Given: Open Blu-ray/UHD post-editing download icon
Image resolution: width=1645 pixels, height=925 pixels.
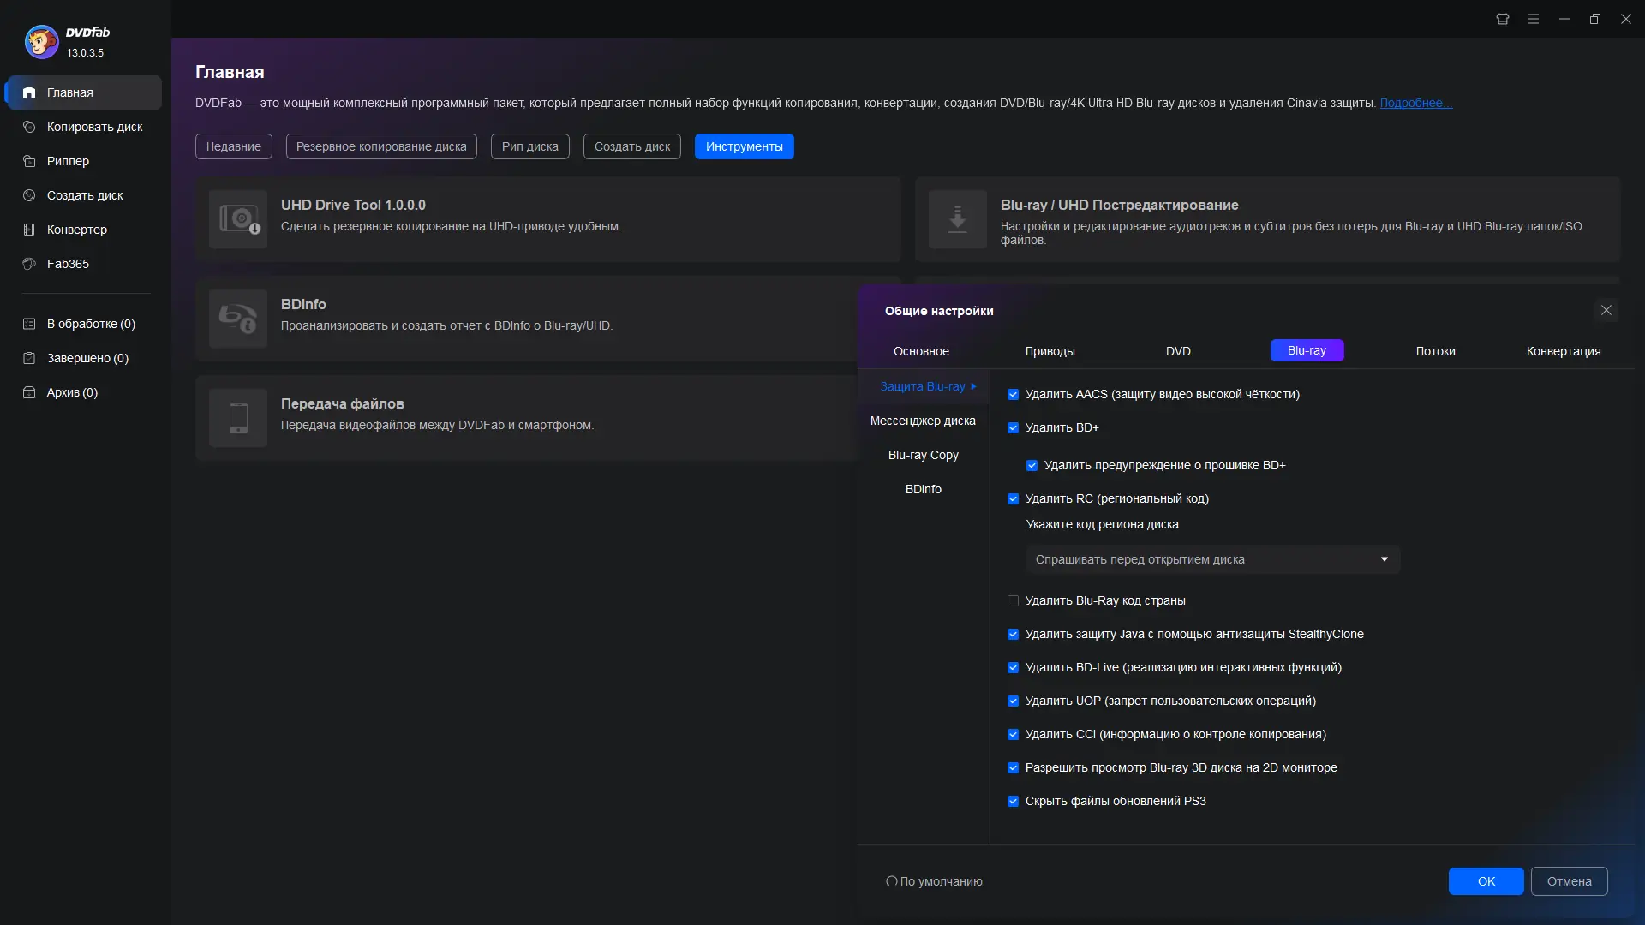Looking at the screenshot, I should [x=957, y=219].
